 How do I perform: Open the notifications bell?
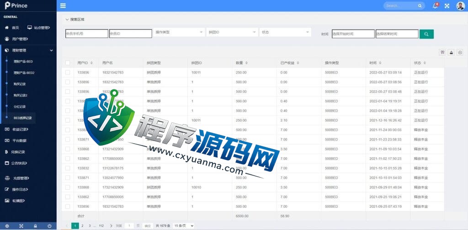pyautogui.click(x=435, y=5)
